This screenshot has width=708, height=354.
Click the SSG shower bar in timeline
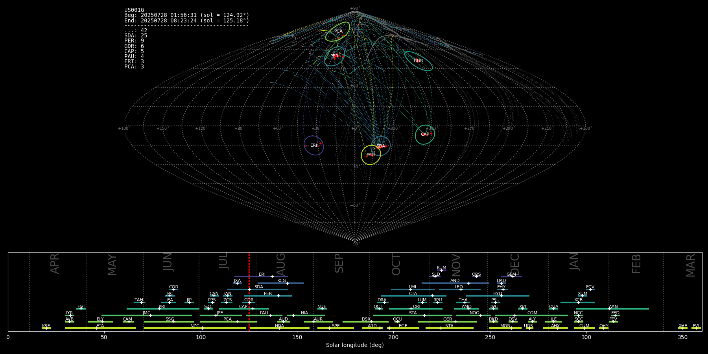pos(169,322)
